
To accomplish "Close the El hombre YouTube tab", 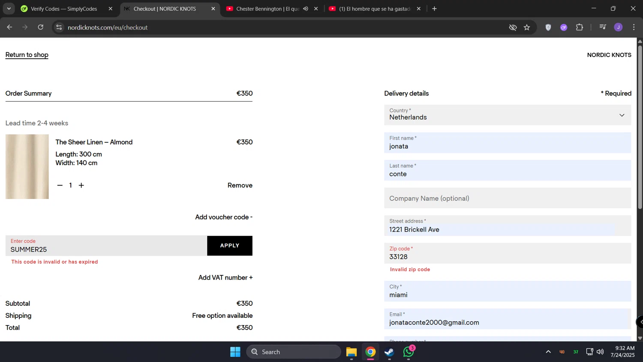I will (419, 9).
